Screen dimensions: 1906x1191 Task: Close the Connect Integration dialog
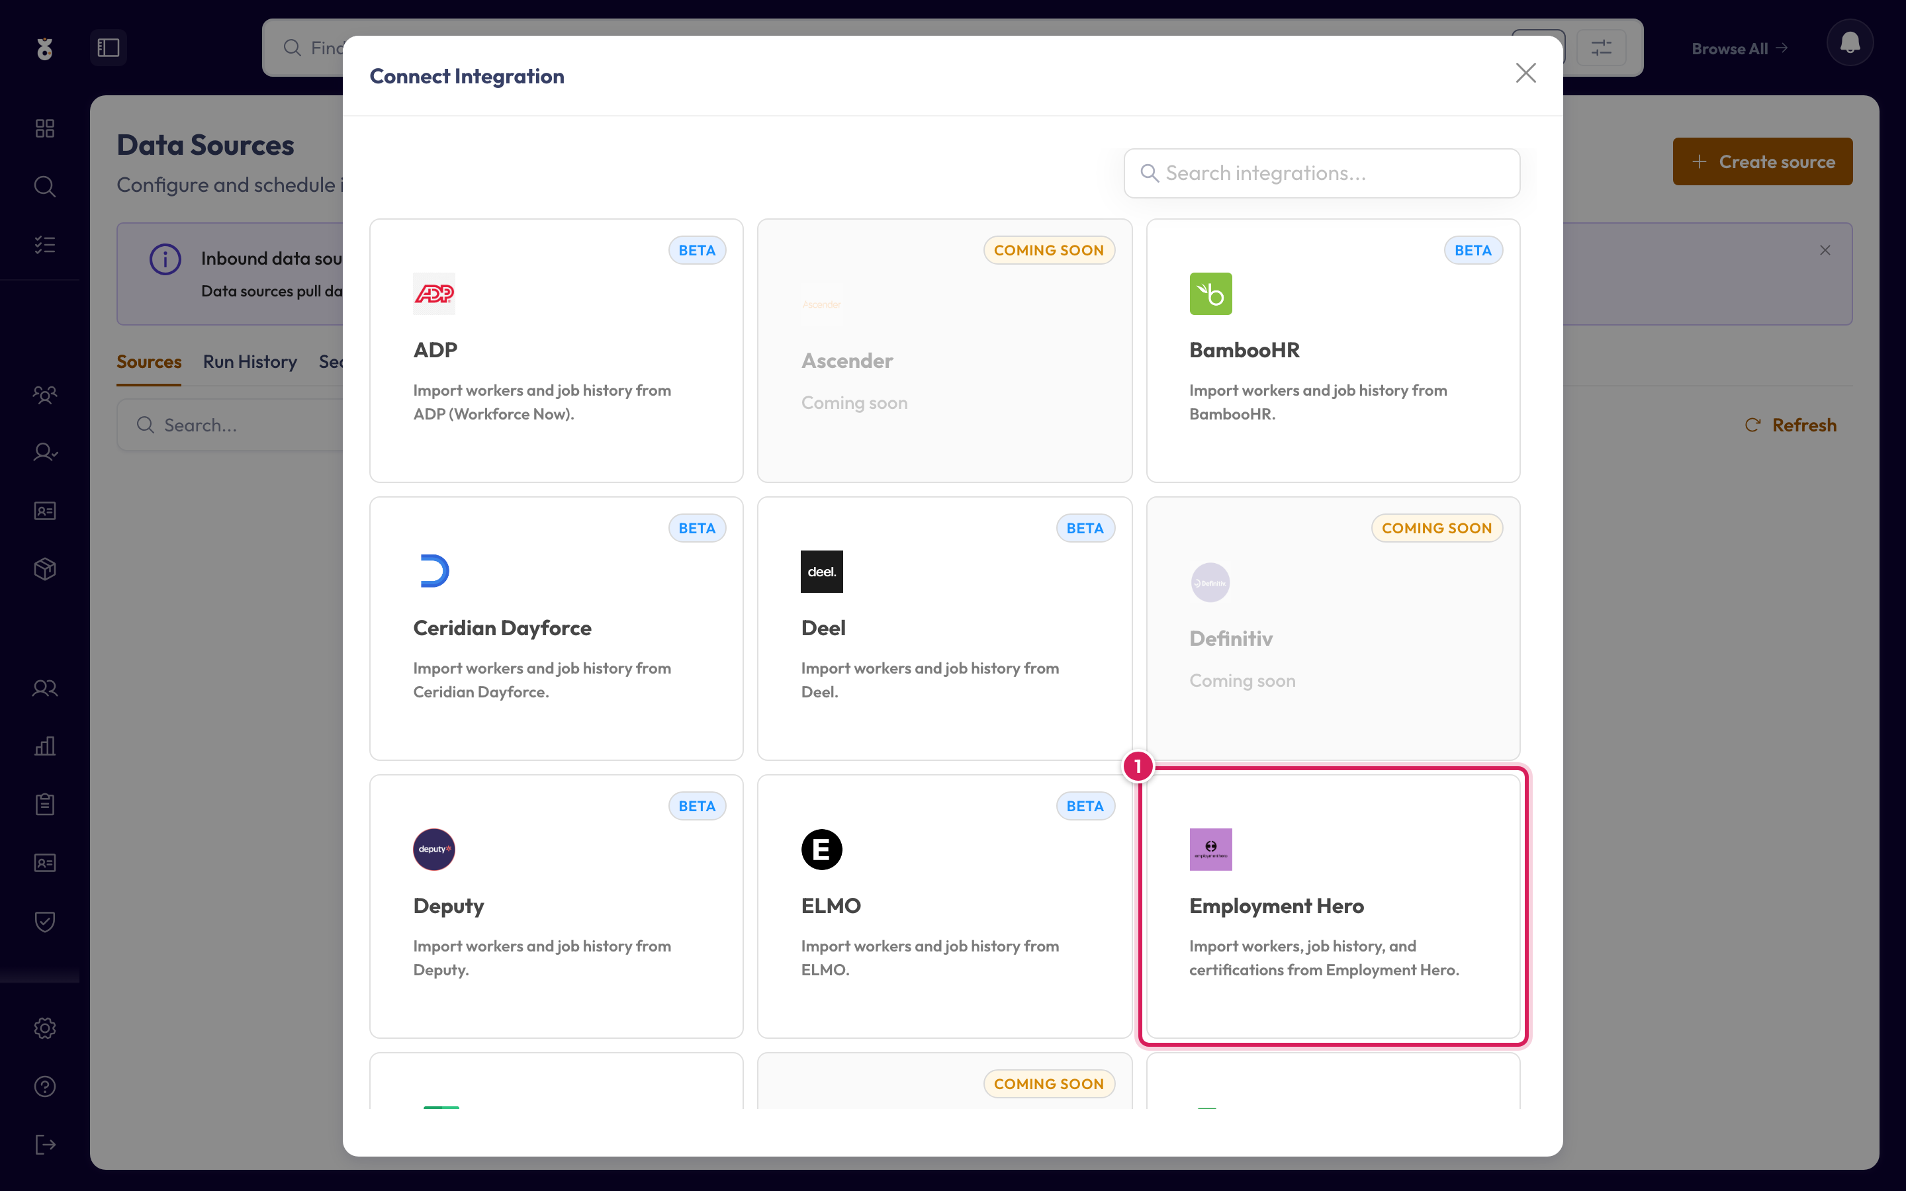pyautogui.click(x=1525, y=73)
